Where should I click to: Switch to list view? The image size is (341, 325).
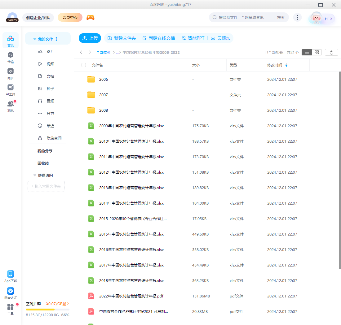click(x=307, y=52)
